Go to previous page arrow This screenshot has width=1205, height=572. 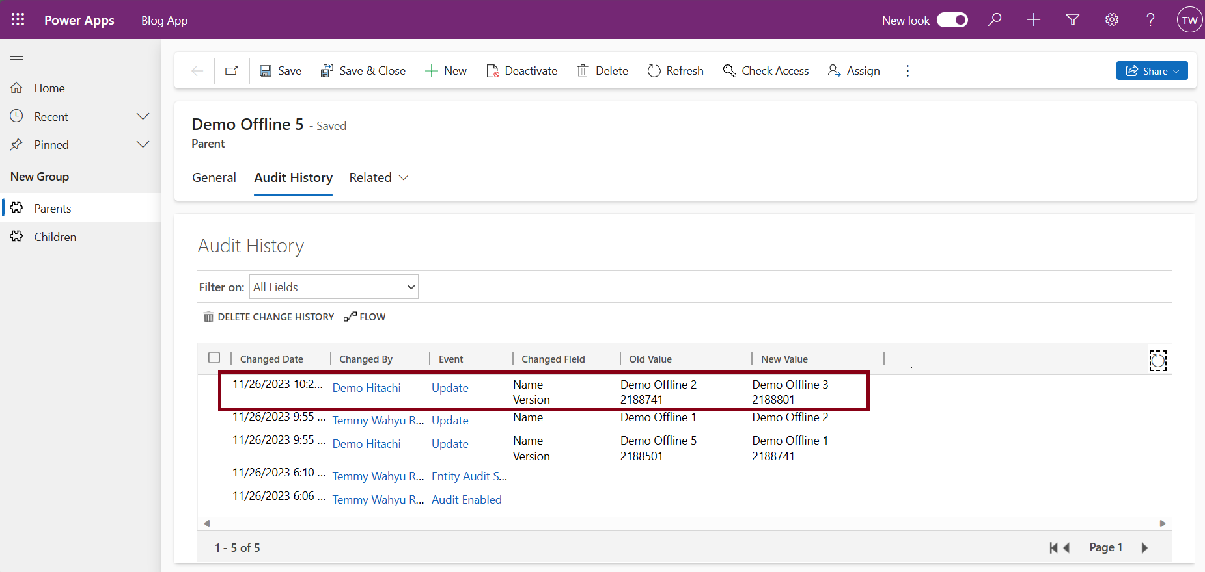(x=1066, y=548)
